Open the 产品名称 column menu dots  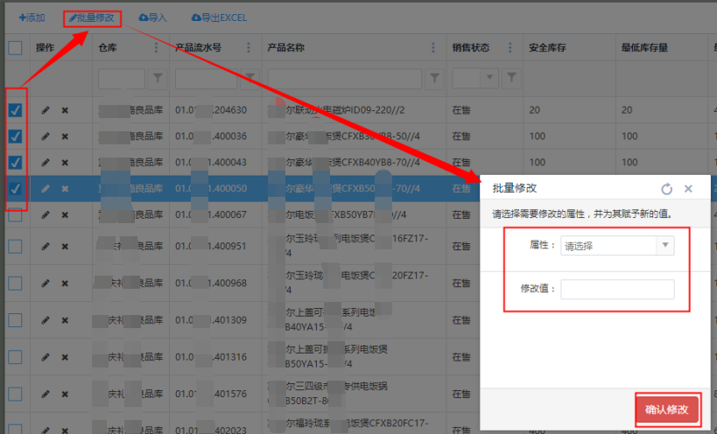[x=434, y=48]
